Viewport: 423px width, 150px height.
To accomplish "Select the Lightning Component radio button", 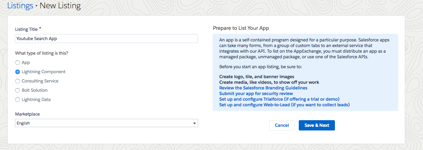I will click(18, 72).
